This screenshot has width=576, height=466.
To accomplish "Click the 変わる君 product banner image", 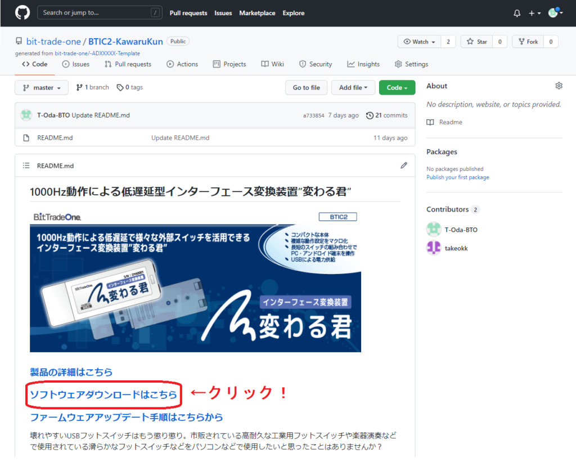I will click(195, 280).
